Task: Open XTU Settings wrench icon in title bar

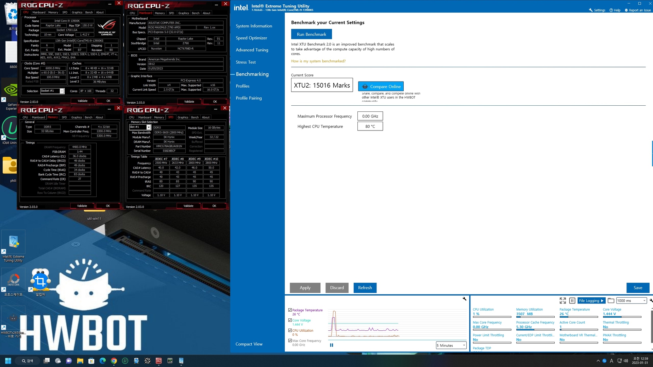Action: [591, 10]
